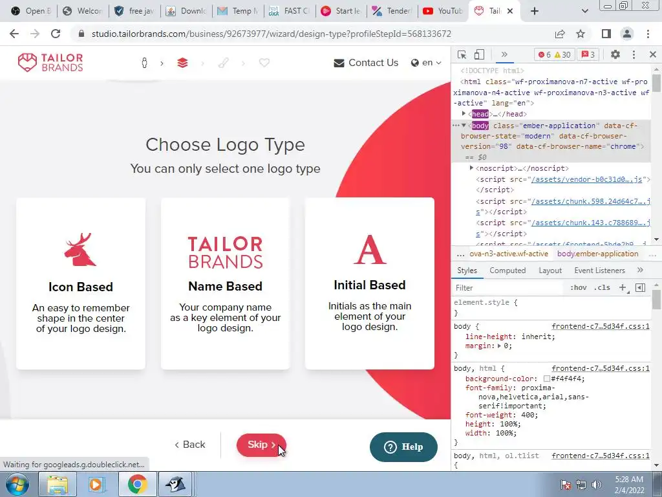The width and height of the screenshot is (662, 497).
Task: Click the volume tray icon
Action: tap(597, 485)
